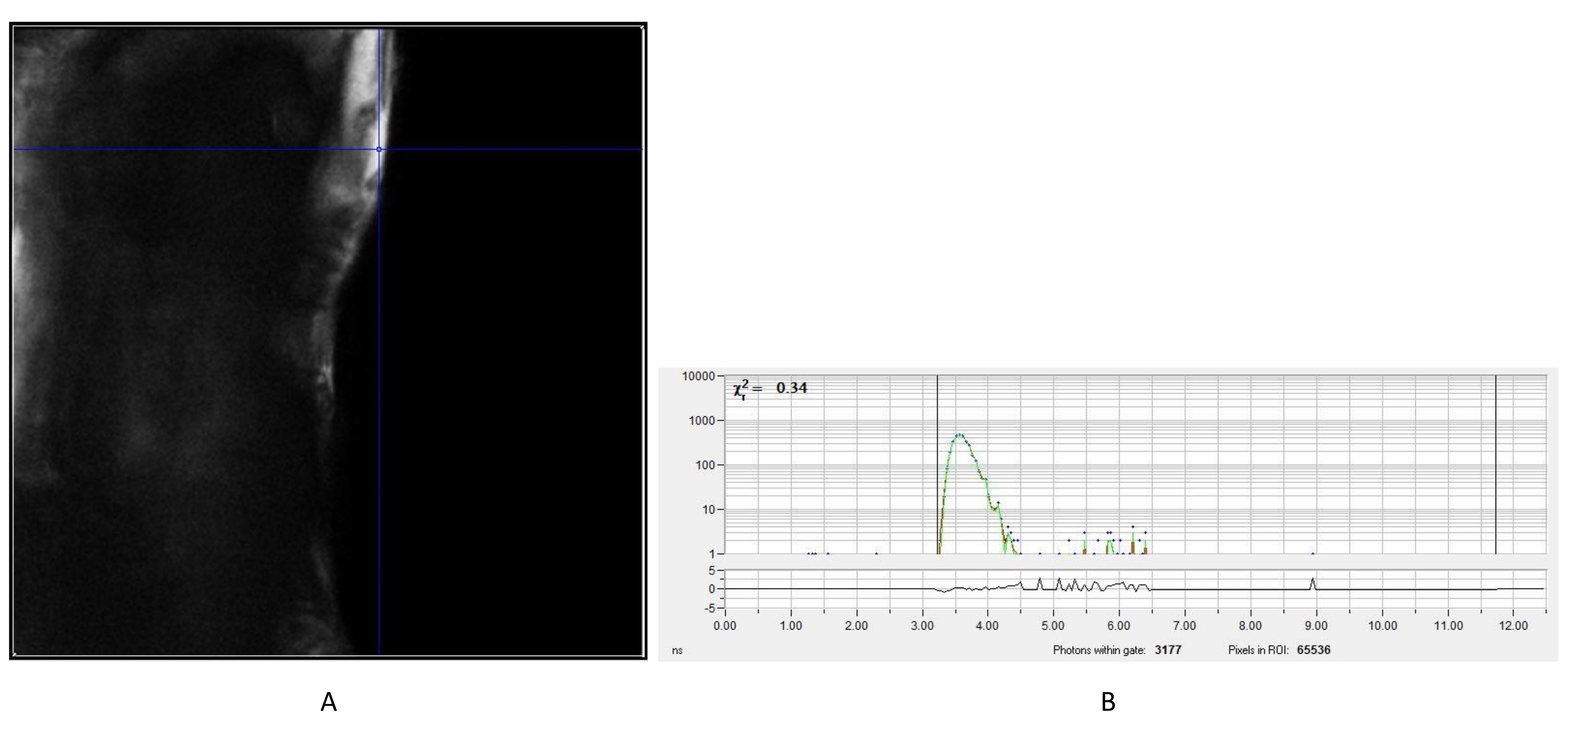Click the right gate cursor near 11.75 ns
Viewport: 1577px width, 738px height.
coord(1496,465)
